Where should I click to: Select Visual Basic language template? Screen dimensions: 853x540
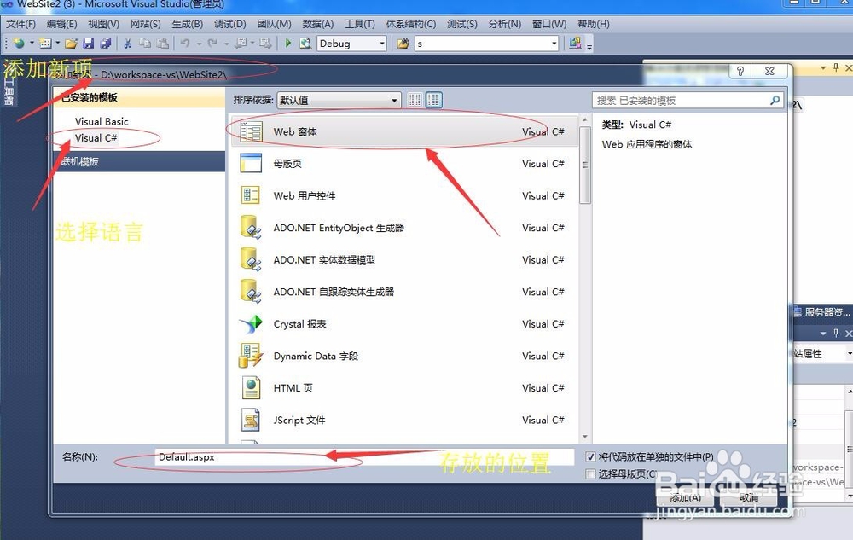point(102,121)
